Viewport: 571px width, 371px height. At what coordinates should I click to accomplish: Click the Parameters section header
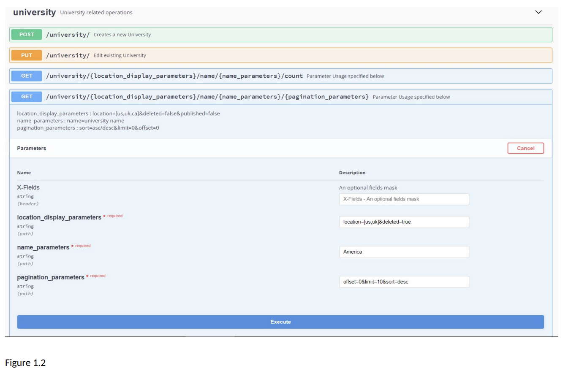(x=32, y=149)
